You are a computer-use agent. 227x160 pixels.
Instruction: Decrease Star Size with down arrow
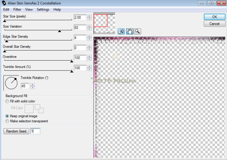(89, 19)
